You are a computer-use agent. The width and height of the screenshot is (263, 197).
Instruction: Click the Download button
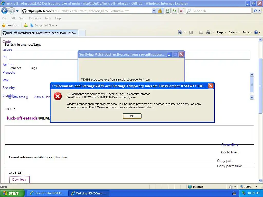coord(19,179)
